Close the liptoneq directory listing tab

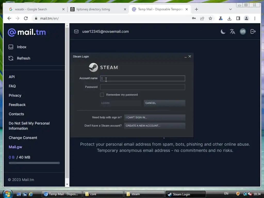click(x=125, y=9)
